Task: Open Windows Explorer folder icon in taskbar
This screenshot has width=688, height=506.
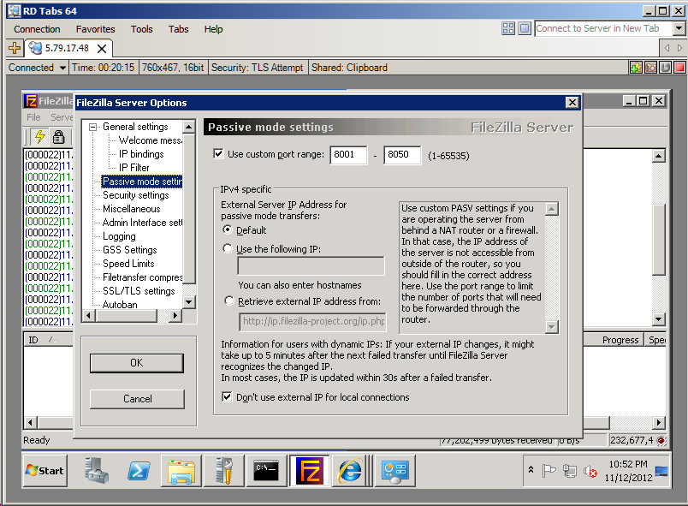Action: click(x=181, y=471)
